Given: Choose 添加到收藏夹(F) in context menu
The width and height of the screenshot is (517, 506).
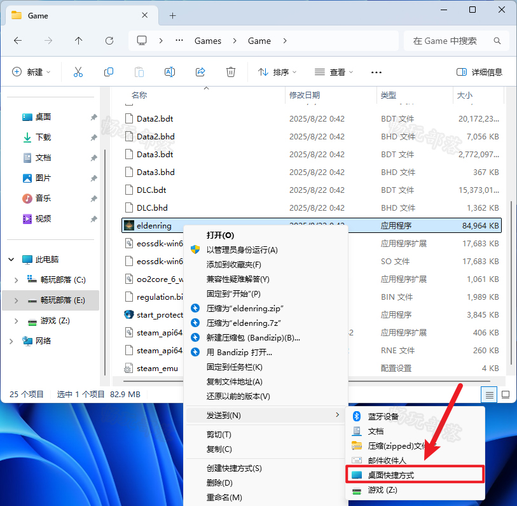Looking at the screenshot, I should 234,264.
